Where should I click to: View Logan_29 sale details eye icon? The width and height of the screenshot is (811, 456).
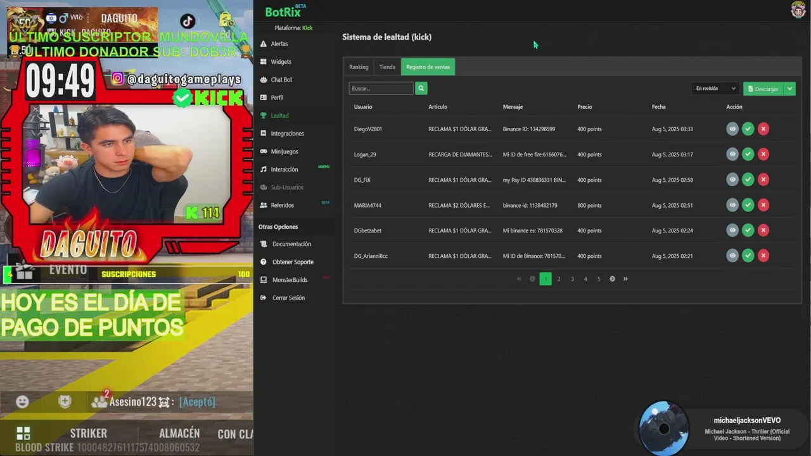pos(732,155)
